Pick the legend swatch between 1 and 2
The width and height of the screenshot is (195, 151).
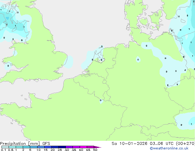coord(19,147)
